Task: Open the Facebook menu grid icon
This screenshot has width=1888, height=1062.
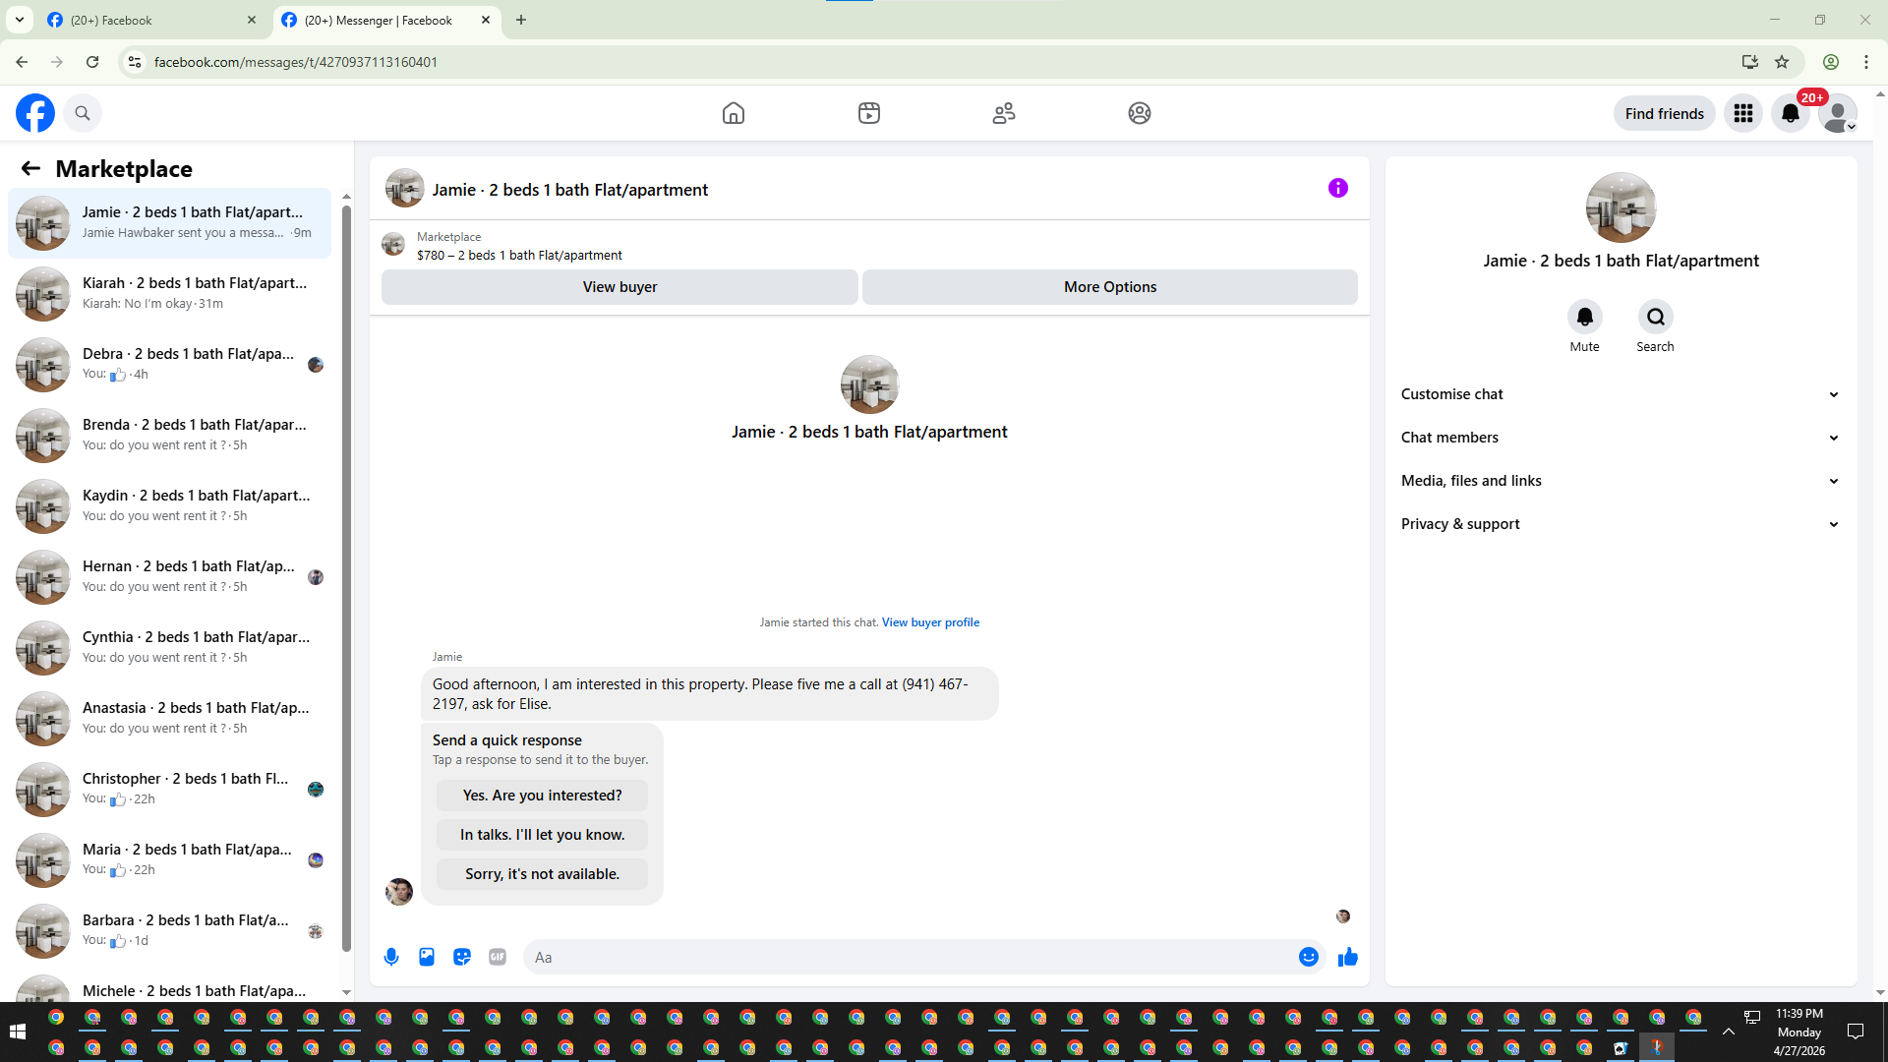Action: point(1743,113)
